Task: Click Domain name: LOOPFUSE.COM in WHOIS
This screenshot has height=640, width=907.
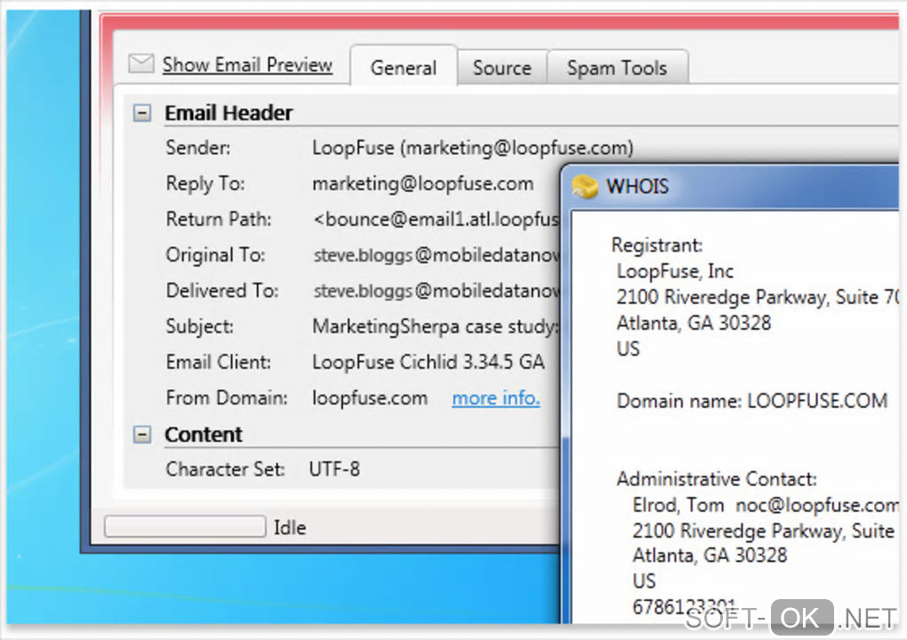Action: click(x=752, y=401)
